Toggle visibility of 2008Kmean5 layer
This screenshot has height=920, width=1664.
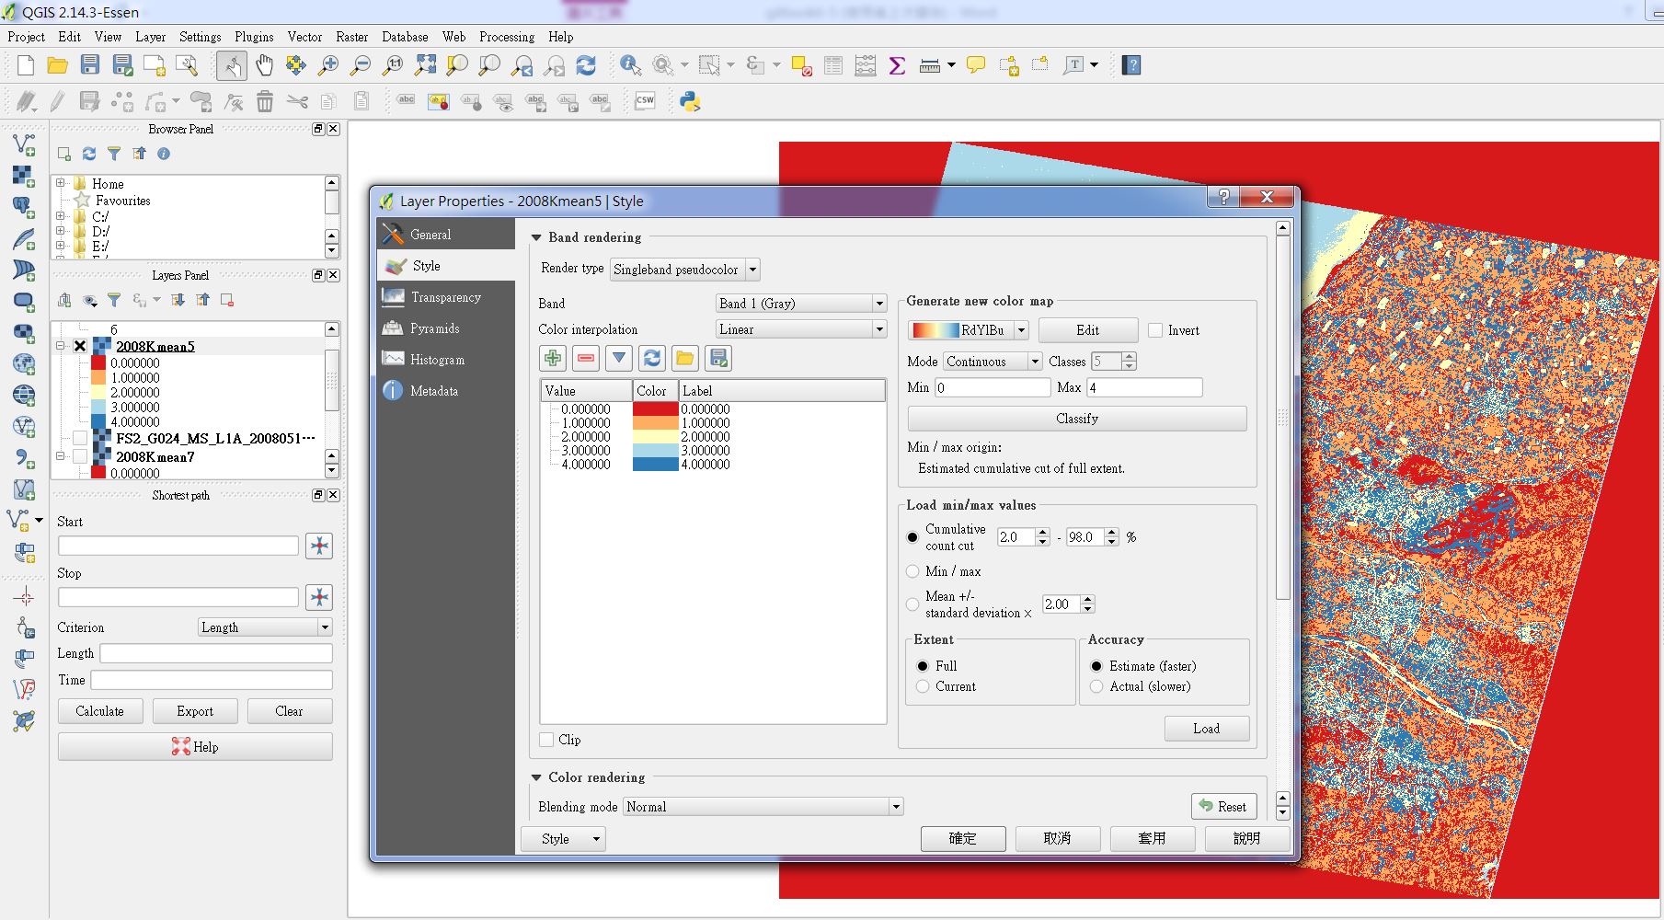pos(80,347)
